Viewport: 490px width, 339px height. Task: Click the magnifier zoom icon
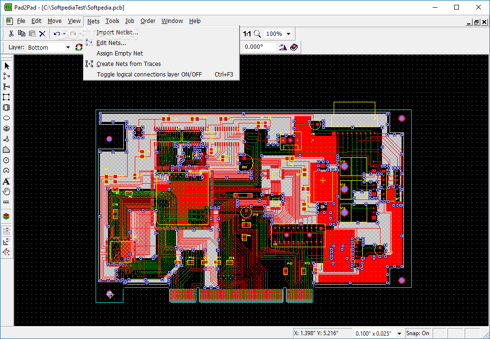point(258,33)
